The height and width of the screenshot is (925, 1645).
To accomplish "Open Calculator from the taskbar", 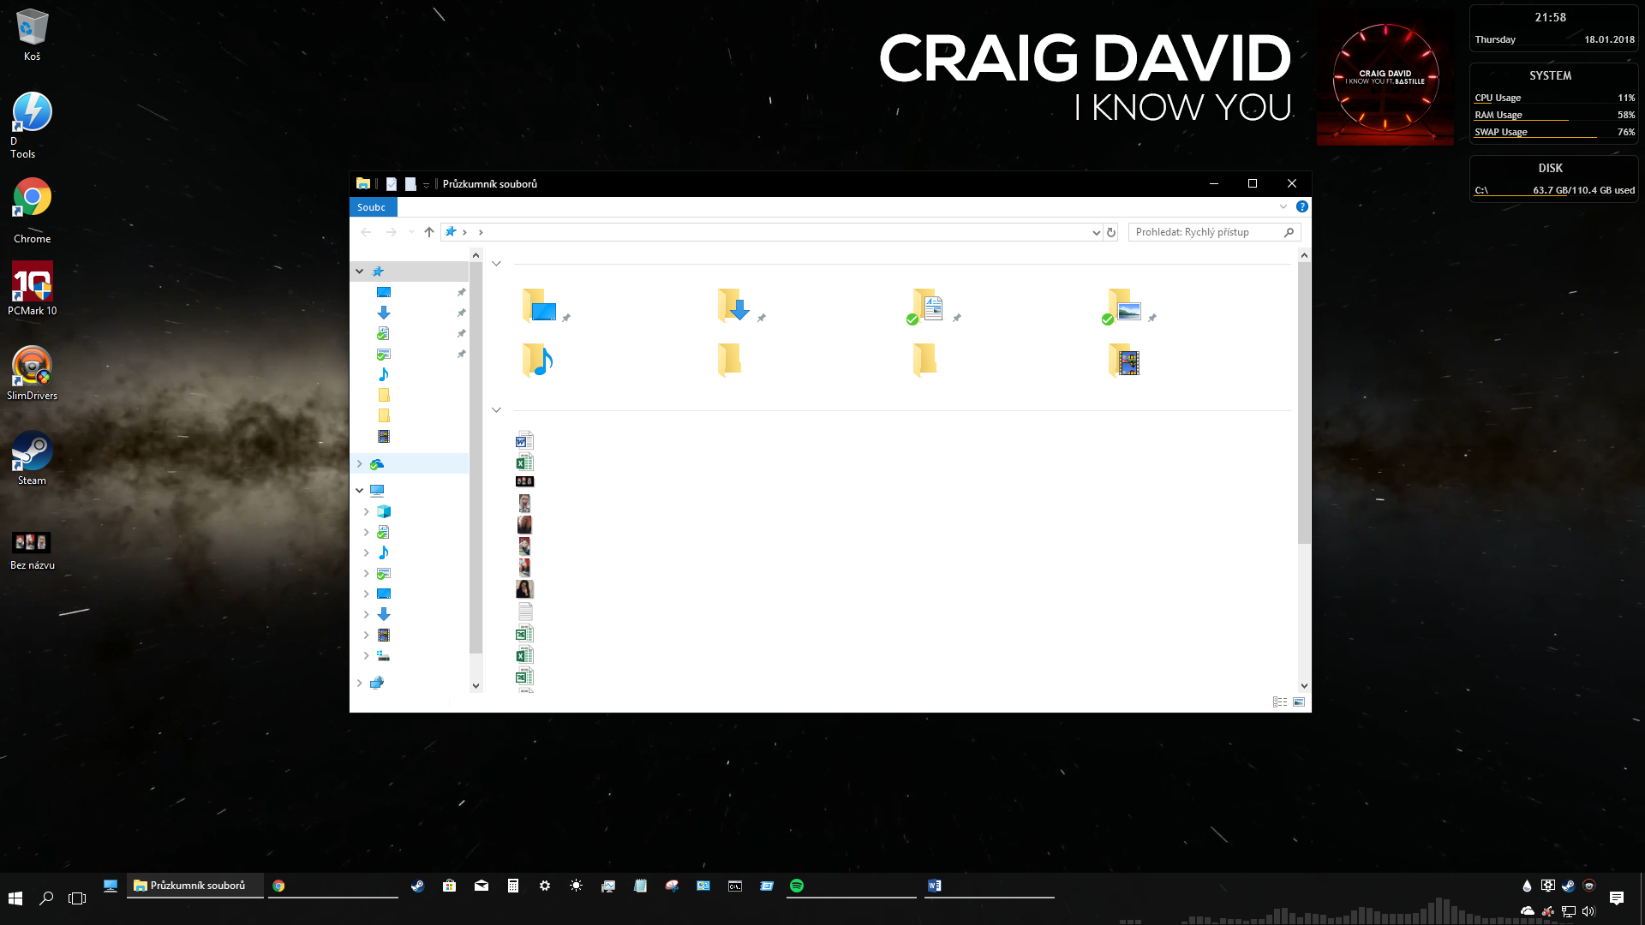I will 512,886.
